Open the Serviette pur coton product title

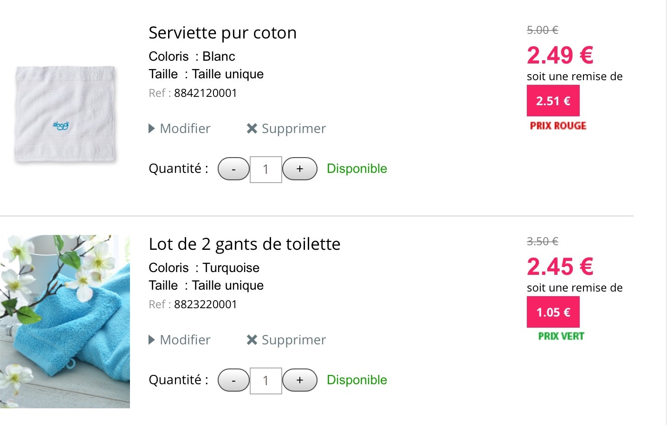222,33
